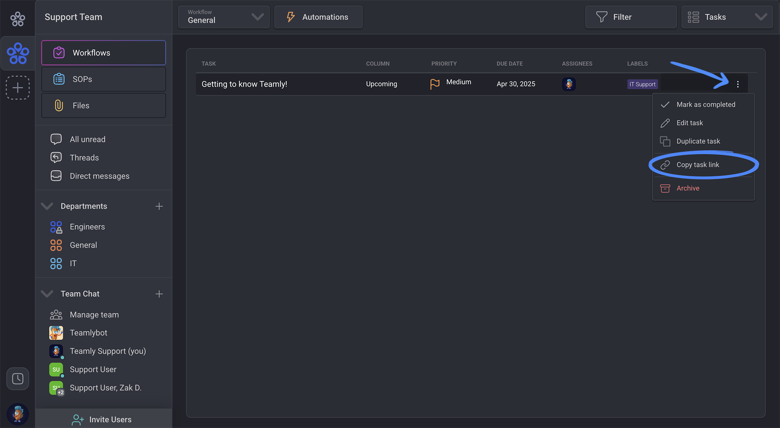Open the Workflow General dropdown
780x428 pixels.
(224, 17)
